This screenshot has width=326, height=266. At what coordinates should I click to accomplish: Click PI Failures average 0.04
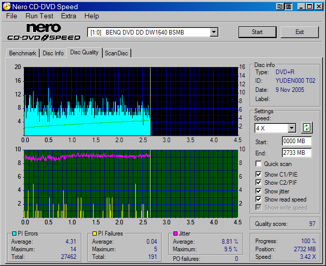(x=152, y=242)
